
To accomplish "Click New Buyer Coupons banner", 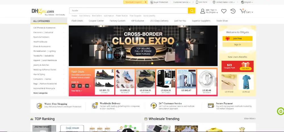I will (135, 2).
